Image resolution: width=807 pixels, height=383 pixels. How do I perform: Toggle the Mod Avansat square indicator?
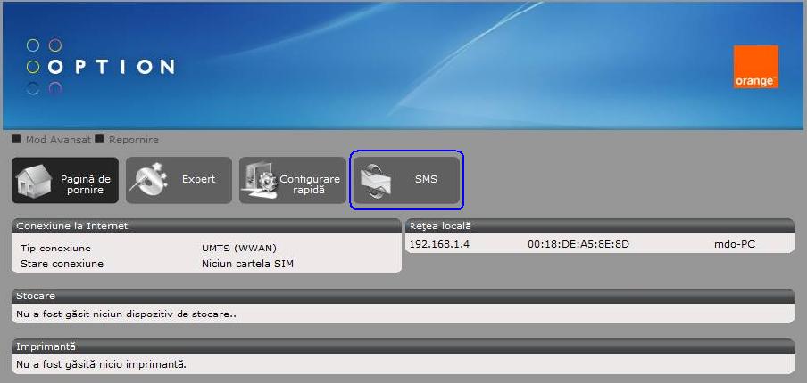pos(16,139)
